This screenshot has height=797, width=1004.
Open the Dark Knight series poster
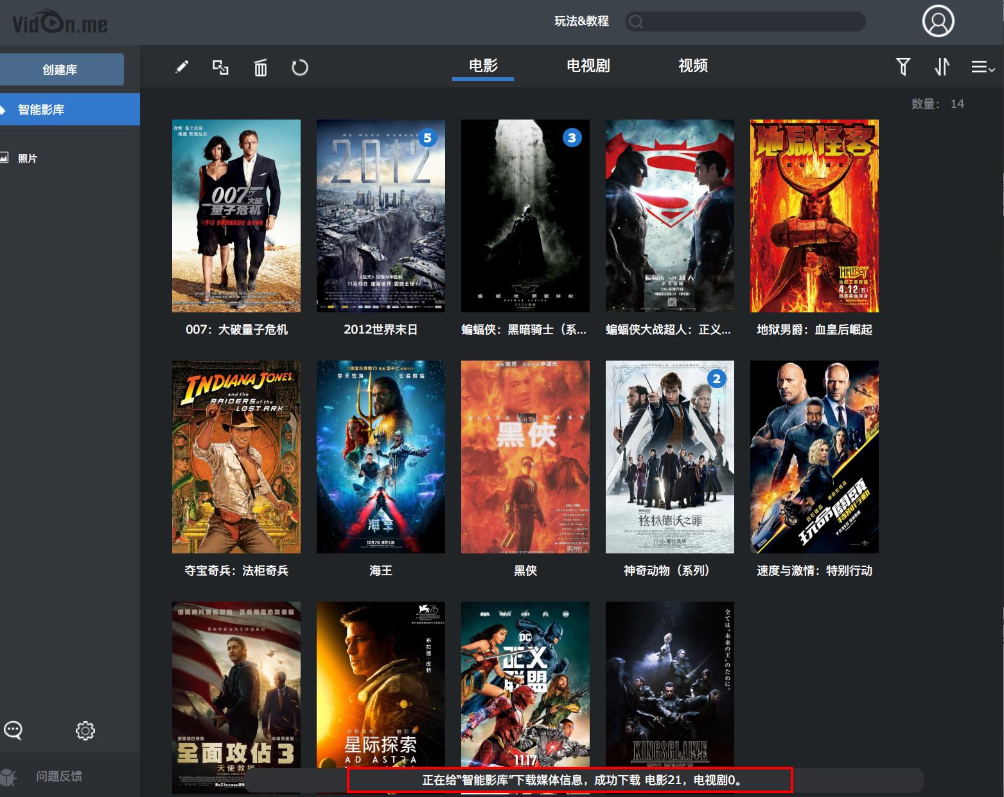(x=525, y=216)
